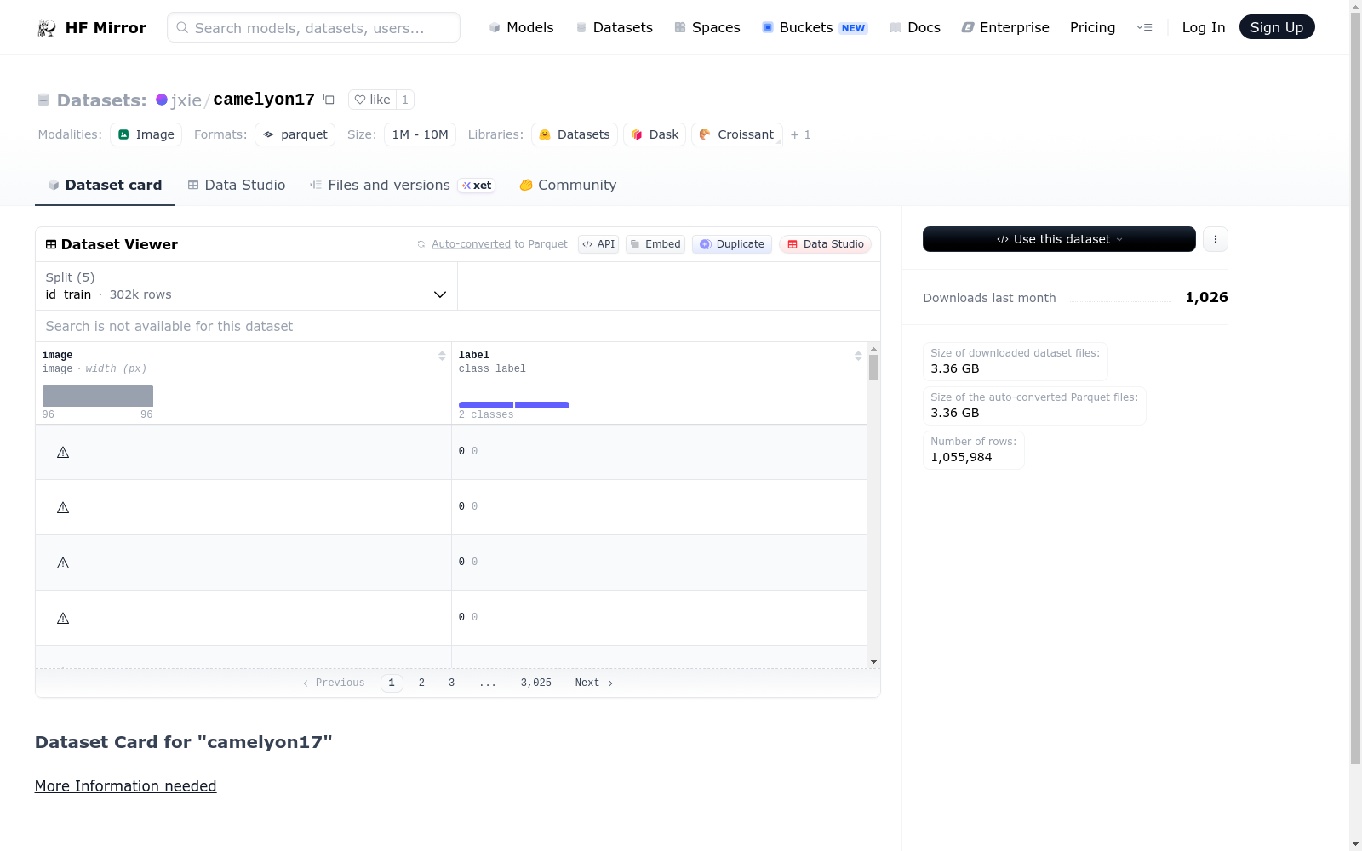The width and height of the screenshot is (1362, 851).
Task: Open Docs in top navigation
Action: pyautogui.click(x=915, y=27)
